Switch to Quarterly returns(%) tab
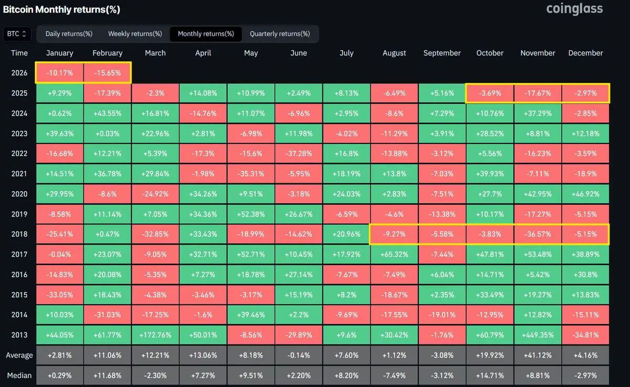Image resolution: width=630 pixels, height=387 pixels. (280, 34)
